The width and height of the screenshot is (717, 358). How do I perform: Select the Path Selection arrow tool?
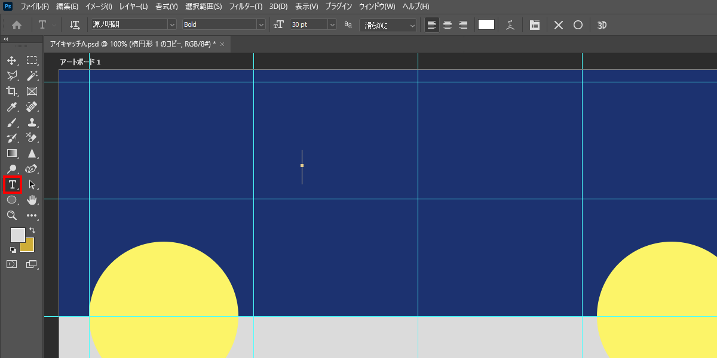click(32, 184)
